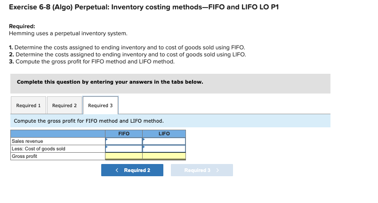
Task: Click the FIFO column header
Action: point(124,133)
